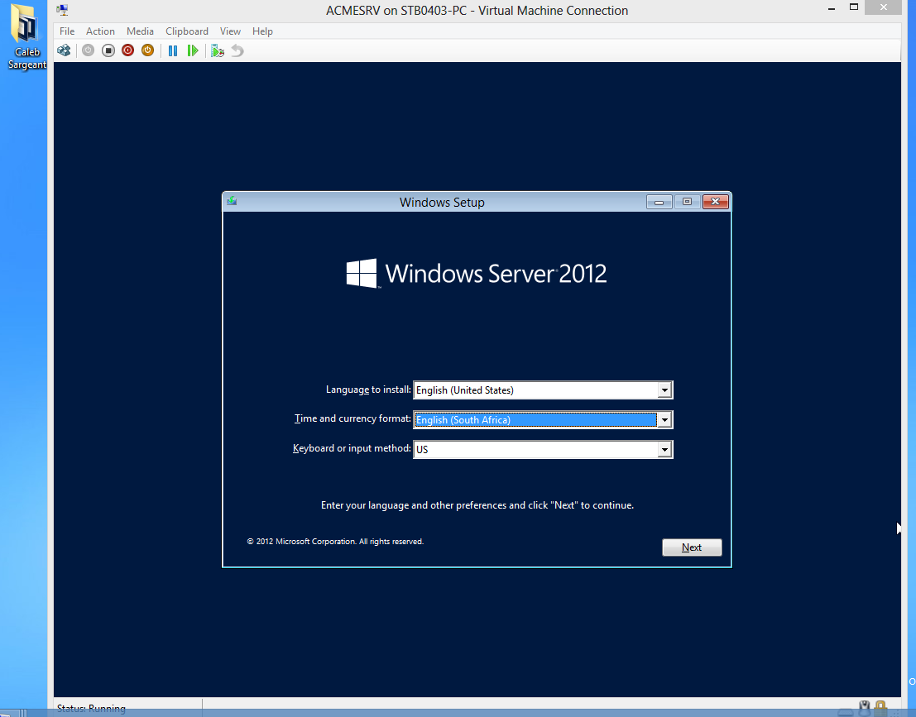
Task: Open the File menu
Action: click(67, 31)
